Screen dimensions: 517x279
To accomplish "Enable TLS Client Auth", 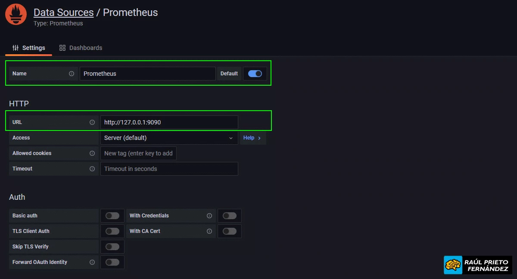I will (112, 231).
